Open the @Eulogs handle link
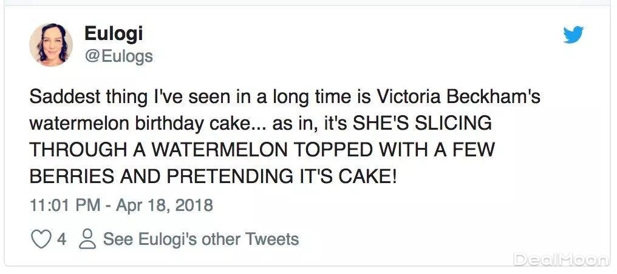Image resolution: width=617 pixels, height=274 pixels. (118, 56)
